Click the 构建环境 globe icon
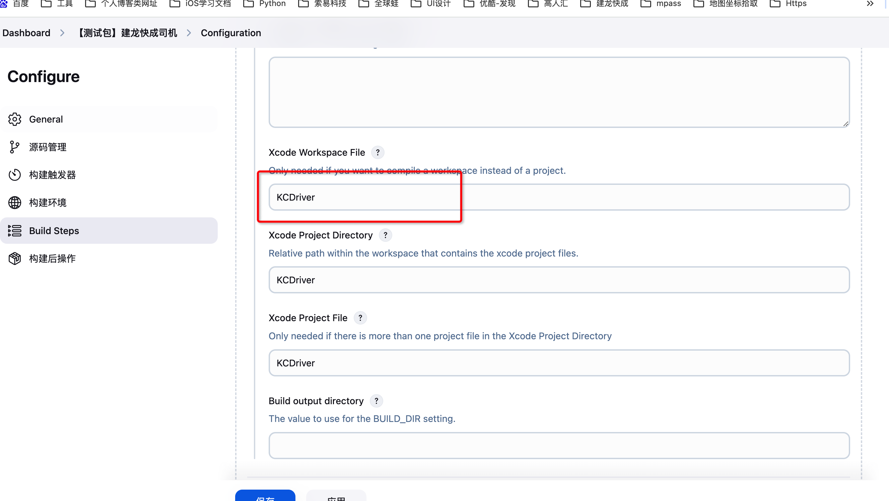889x501 pixels. tap(14, 203)
